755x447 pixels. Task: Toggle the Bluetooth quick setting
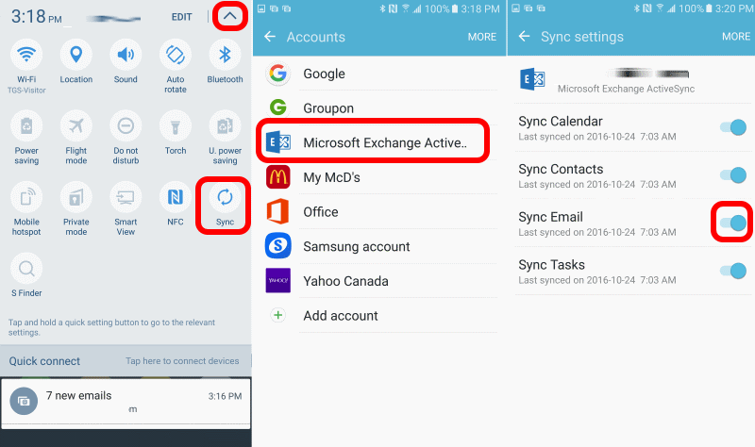point(225,55)
